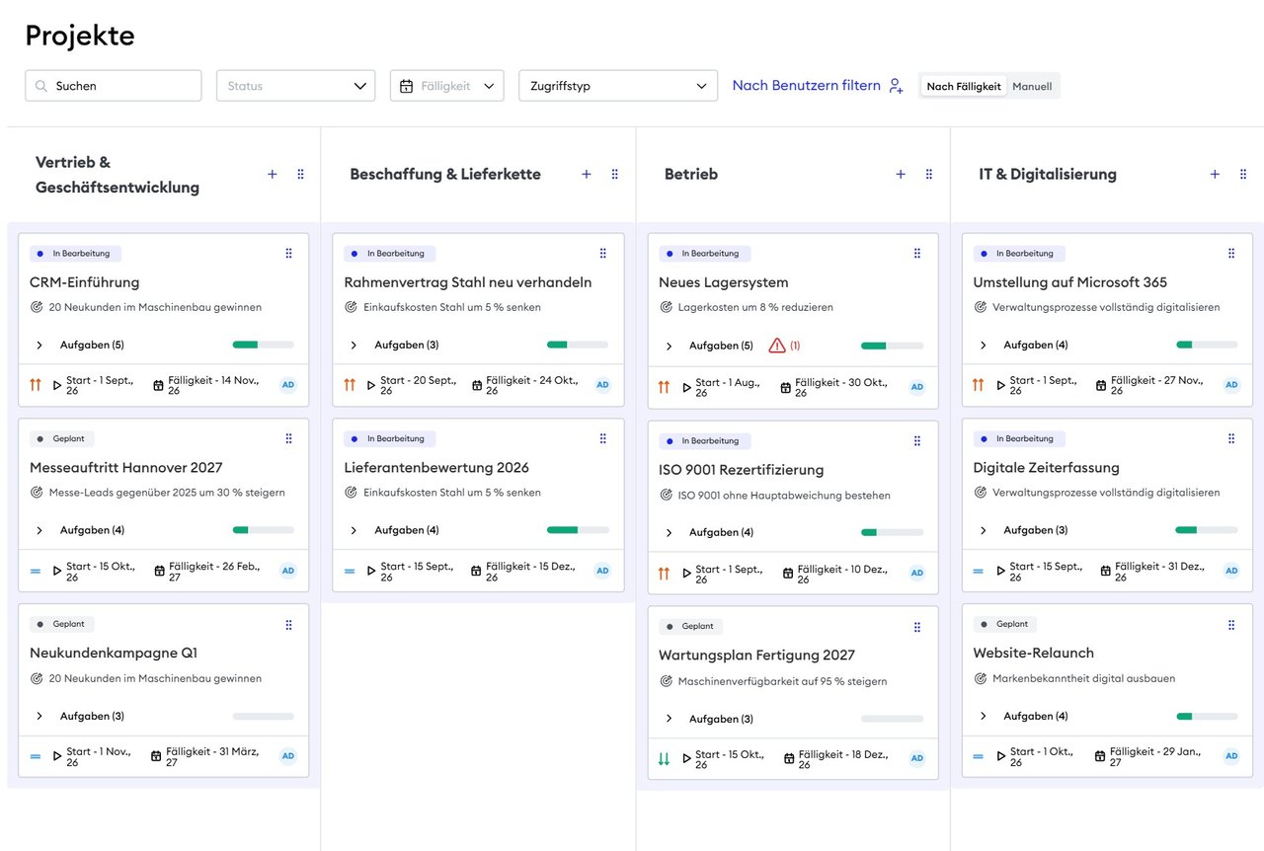Click plus icon in Betrieb column
Screen dimensions: 1264x851
click(x=901, y=174)
